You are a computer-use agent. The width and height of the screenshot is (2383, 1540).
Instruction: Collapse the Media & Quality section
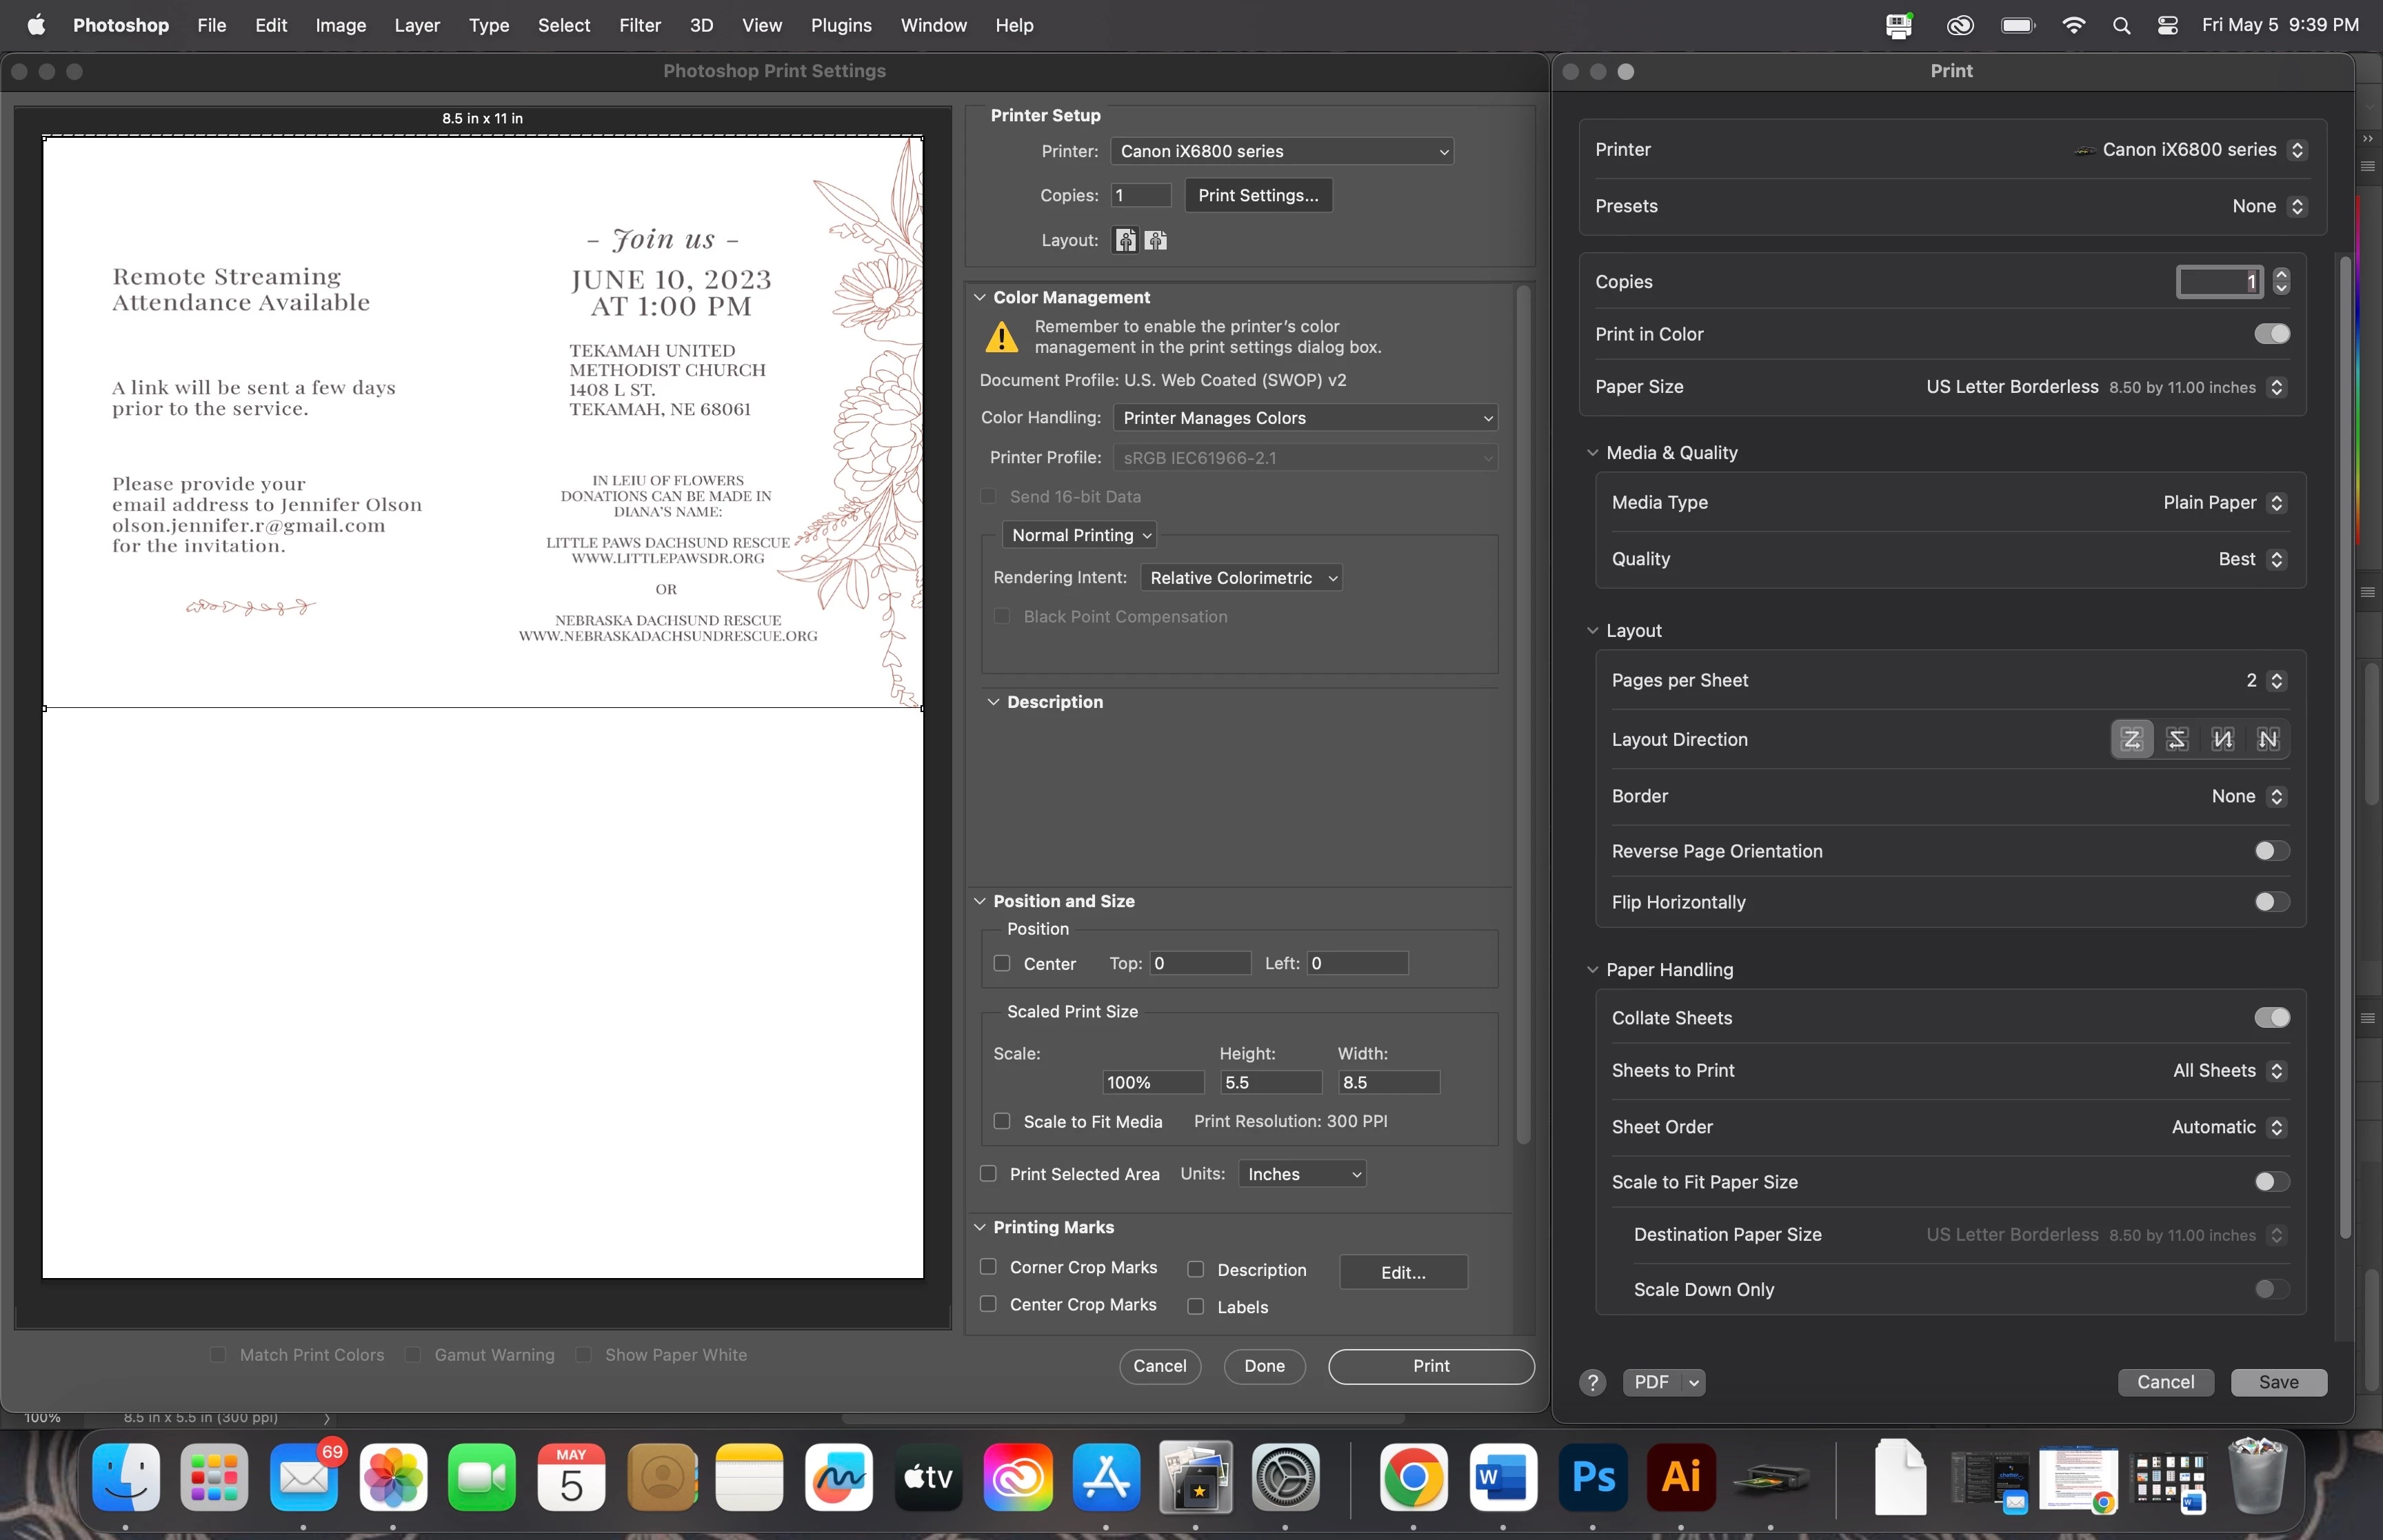click(1592, 453)
